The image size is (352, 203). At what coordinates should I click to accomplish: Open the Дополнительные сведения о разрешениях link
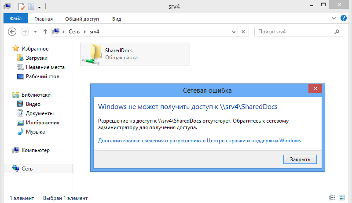pos(199,141)
